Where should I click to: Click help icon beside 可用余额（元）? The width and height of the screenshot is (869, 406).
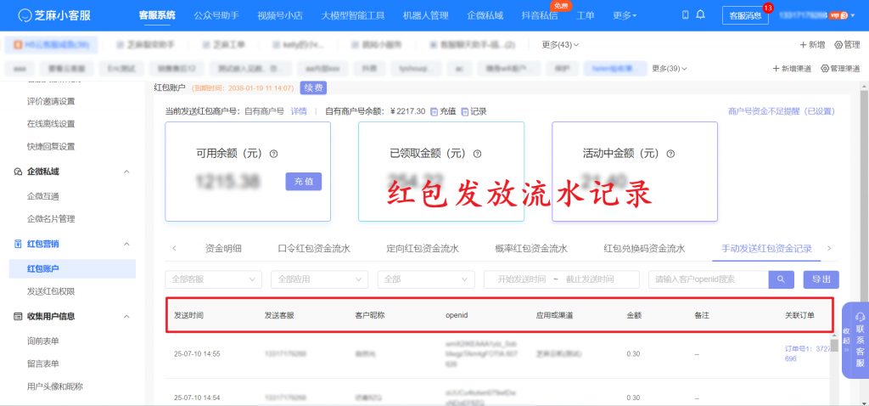(x=273, y=154)
